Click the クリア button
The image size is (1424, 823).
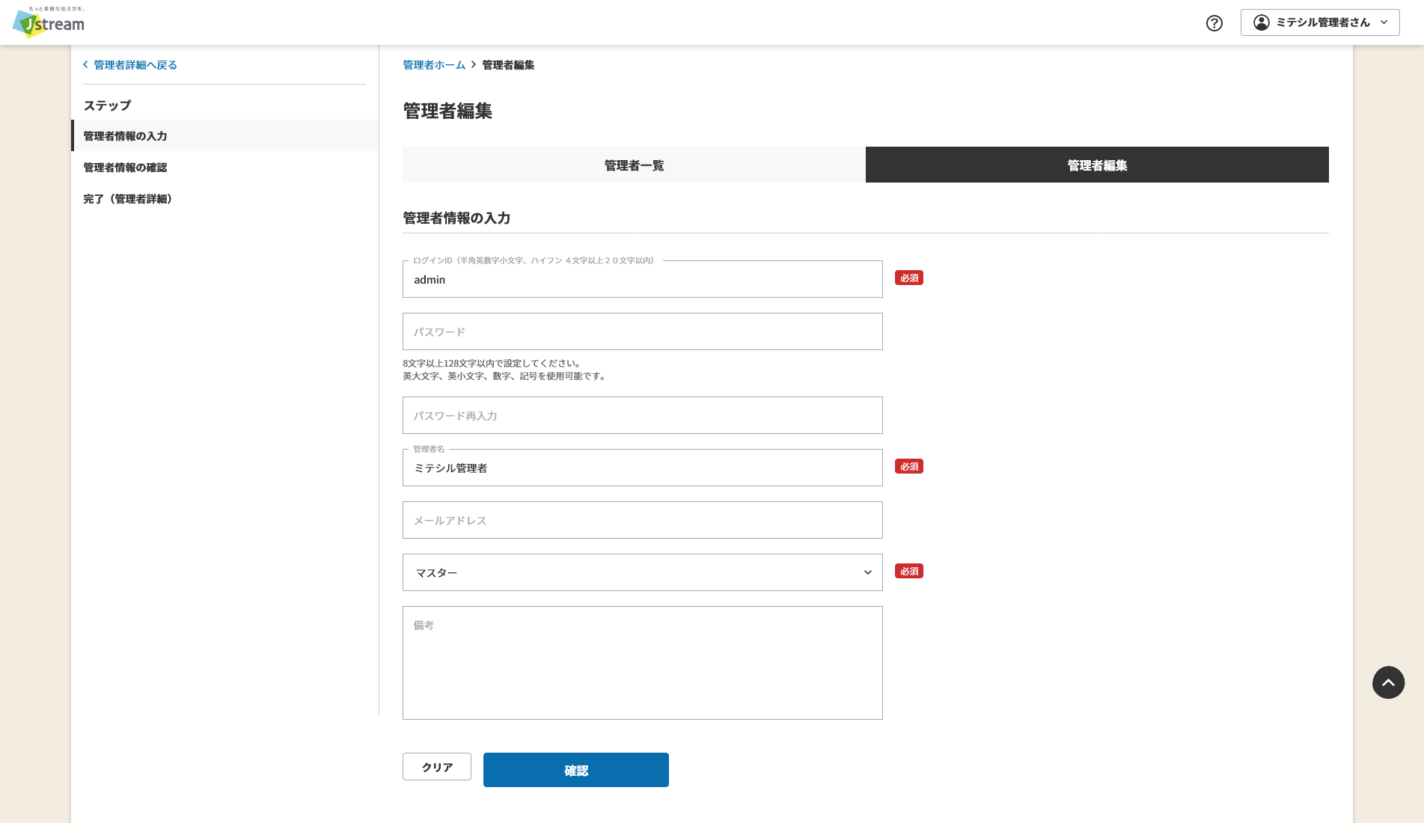437,767
